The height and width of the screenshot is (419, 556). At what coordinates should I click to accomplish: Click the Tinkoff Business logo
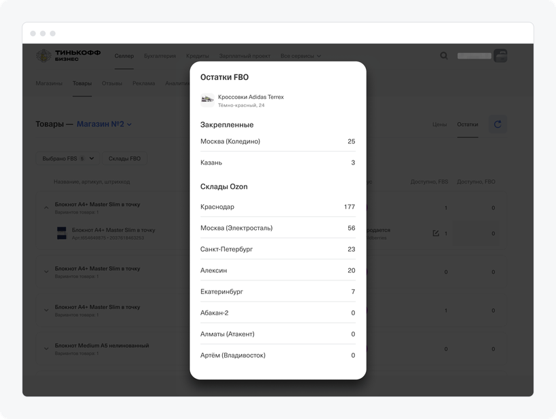[x=68, y=56]
